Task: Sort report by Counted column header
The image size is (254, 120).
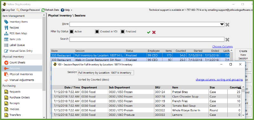Action: [234, 87]
